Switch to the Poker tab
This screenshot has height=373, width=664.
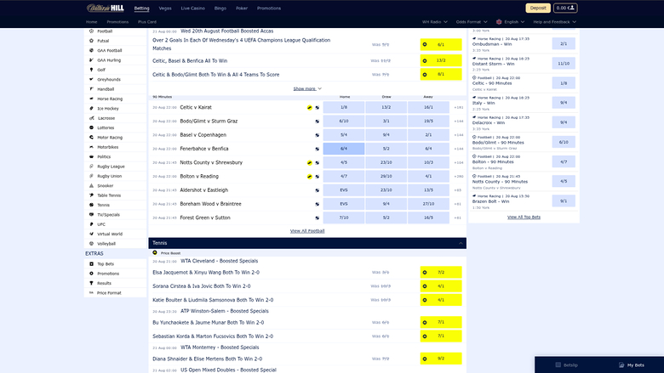coord(242,8)
